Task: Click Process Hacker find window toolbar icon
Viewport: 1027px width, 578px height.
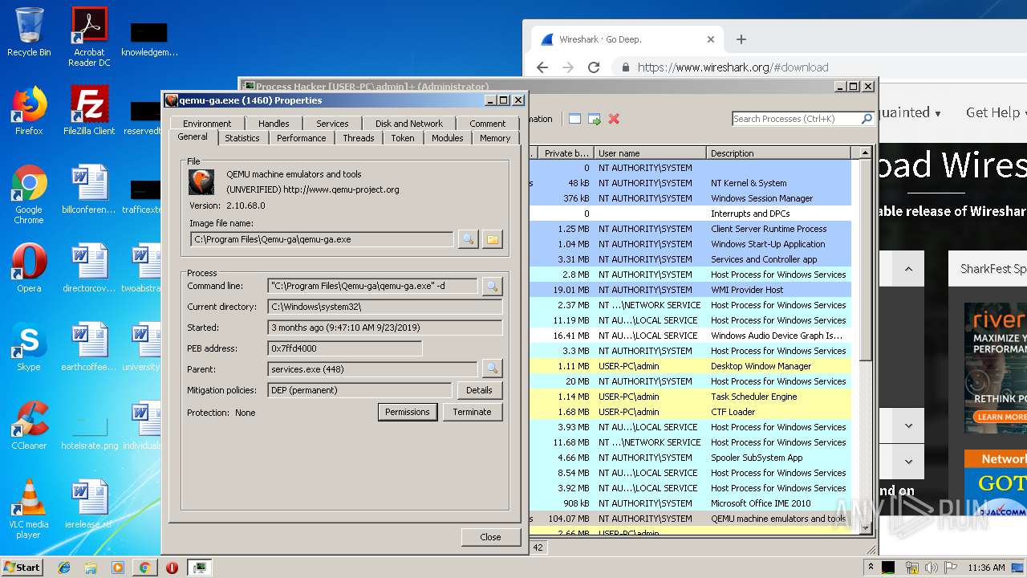Action: click(574, 119)
